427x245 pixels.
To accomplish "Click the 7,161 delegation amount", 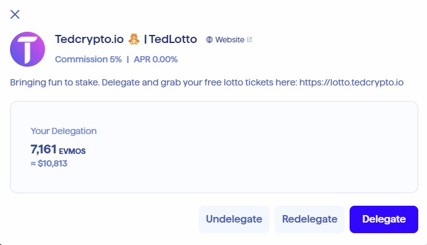I will tap(44, 149).
